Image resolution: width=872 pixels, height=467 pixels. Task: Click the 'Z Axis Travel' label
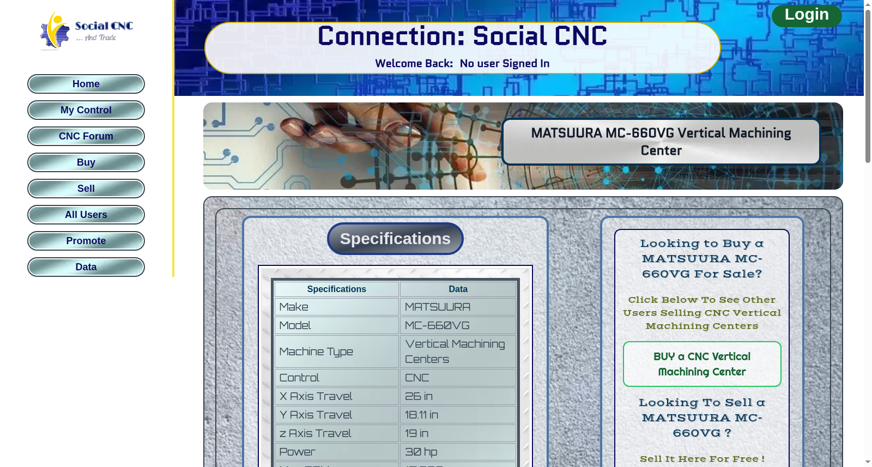click(337, 433)
